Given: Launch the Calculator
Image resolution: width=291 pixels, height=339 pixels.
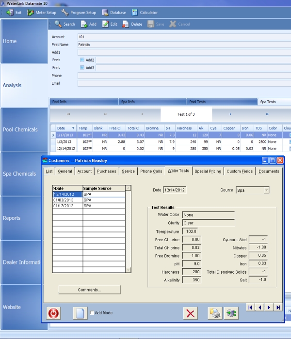Looking at the screenshot, I should click(145, 13).
